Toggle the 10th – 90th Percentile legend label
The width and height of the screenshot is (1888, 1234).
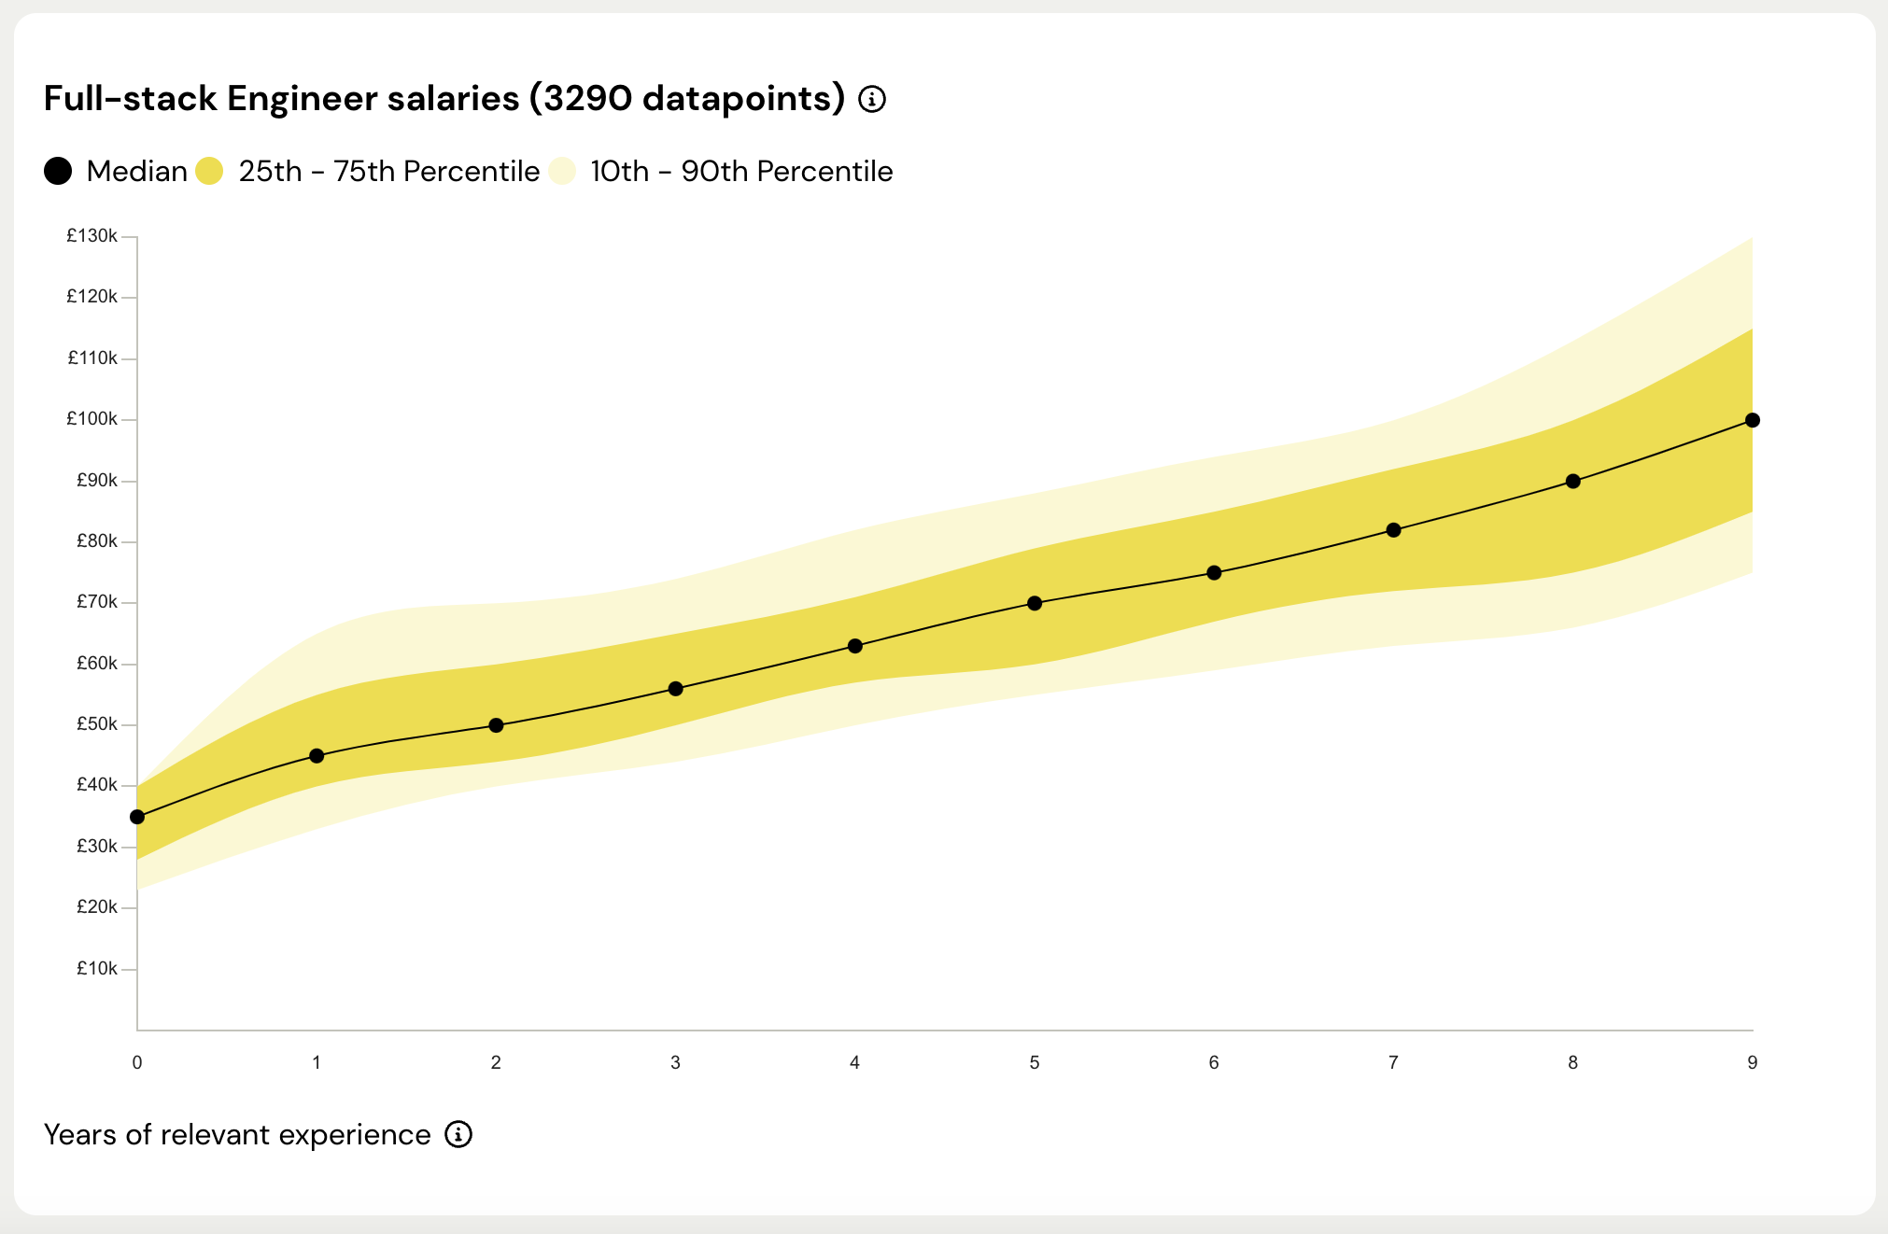pyautogui.click(x=741, y=171)
